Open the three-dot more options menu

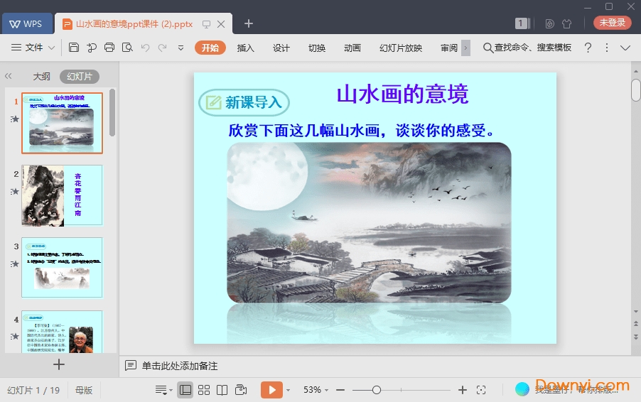tap(607, 48)
